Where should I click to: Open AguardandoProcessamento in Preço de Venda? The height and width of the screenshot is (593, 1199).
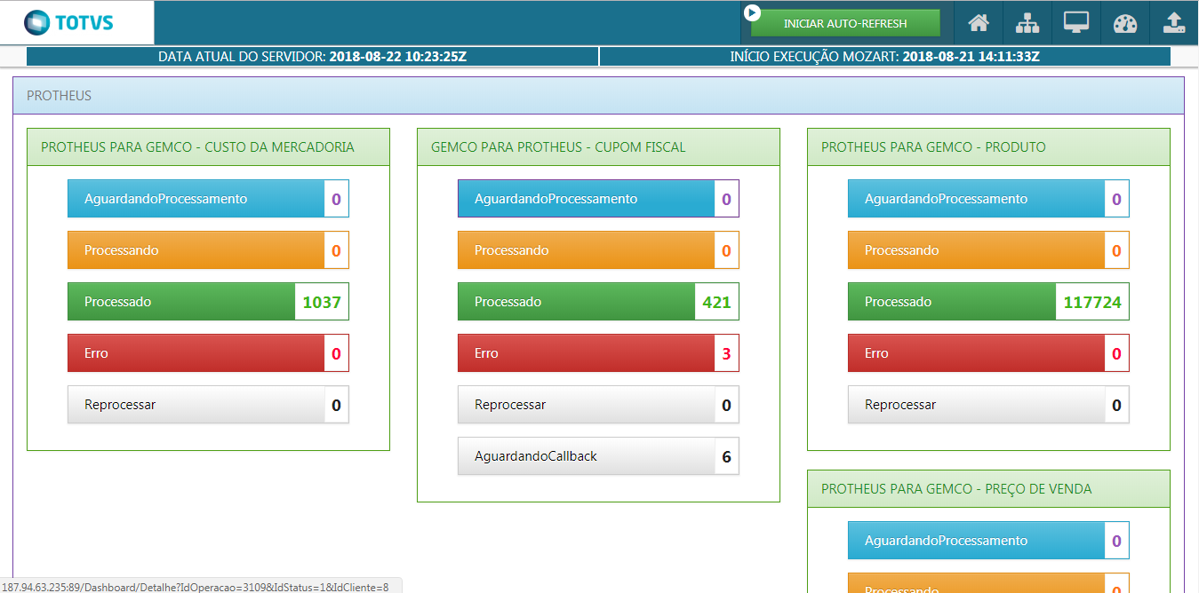point(988,541)
